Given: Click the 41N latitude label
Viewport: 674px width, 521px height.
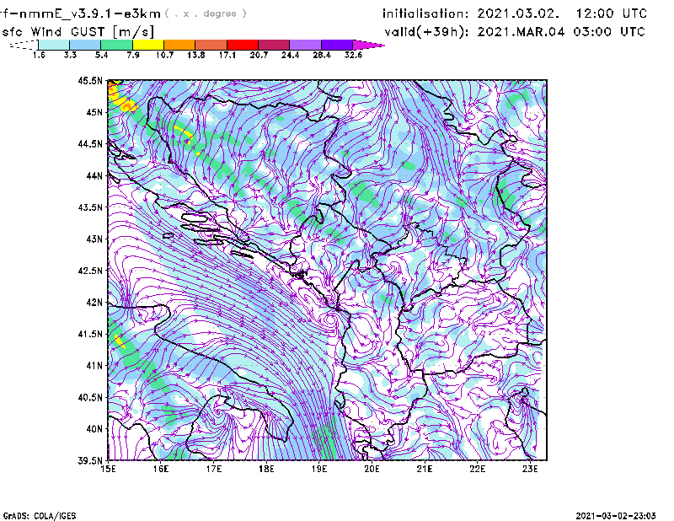Looking at the screenshot, I should (94, 366).
